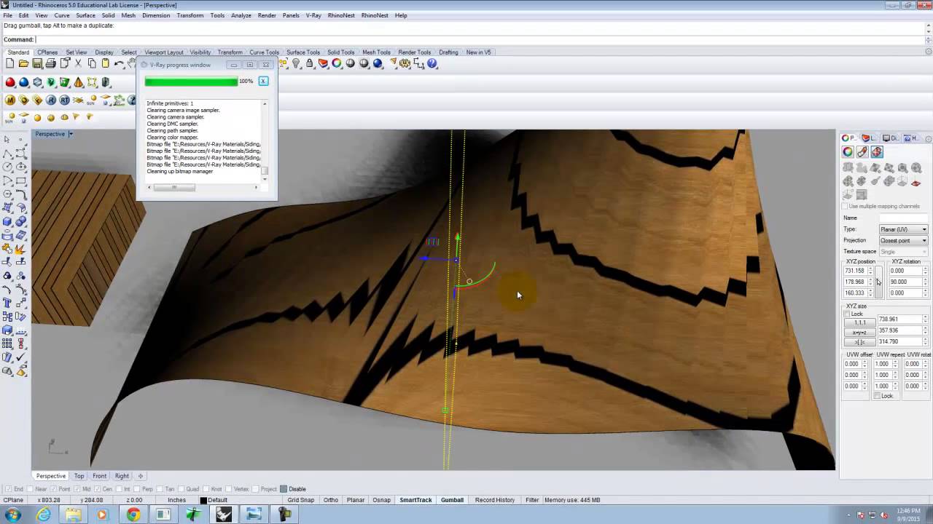Open the mapping Type dropdown (Planar UV)
The height and width of the screenshot is (524, 933).
(903, 229)
